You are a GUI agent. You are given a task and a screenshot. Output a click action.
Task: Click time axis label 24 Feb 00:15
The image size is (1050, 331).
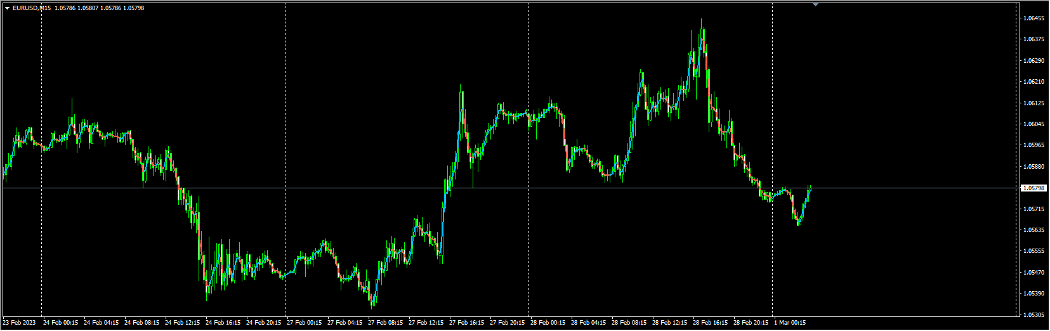60,323
